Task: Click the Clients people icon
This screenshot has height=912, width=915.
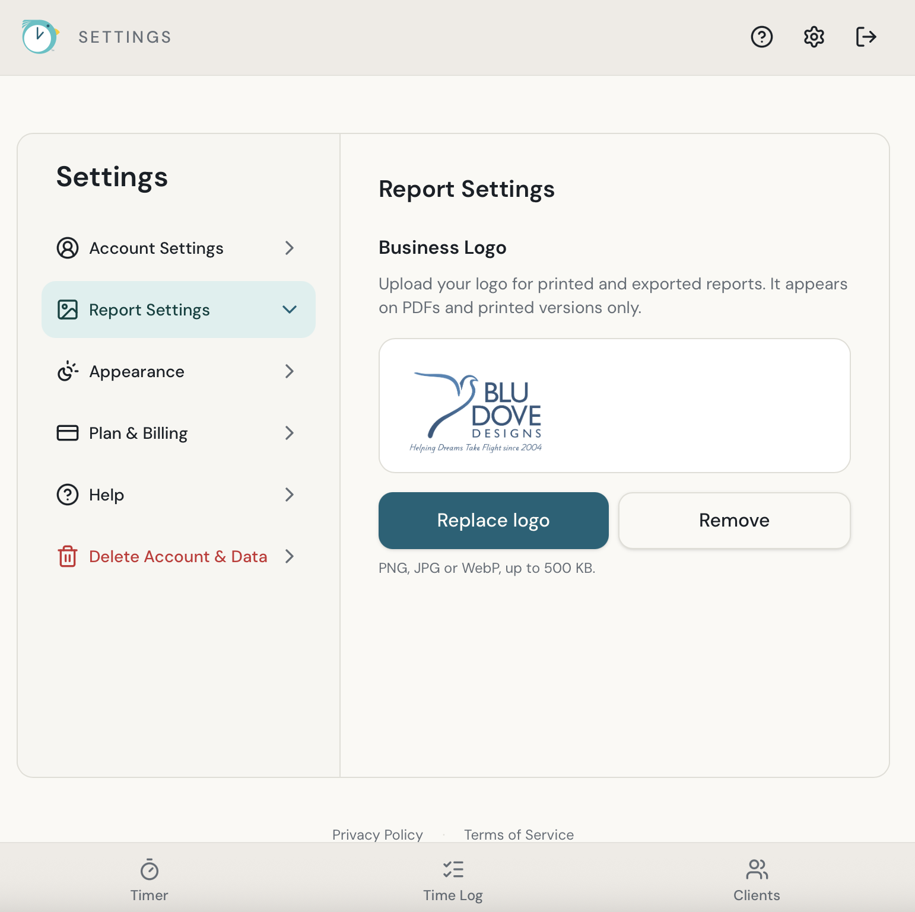Action: 757,869
